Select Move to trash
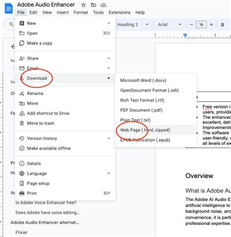 pyautogui.click(x=65, y=123)
